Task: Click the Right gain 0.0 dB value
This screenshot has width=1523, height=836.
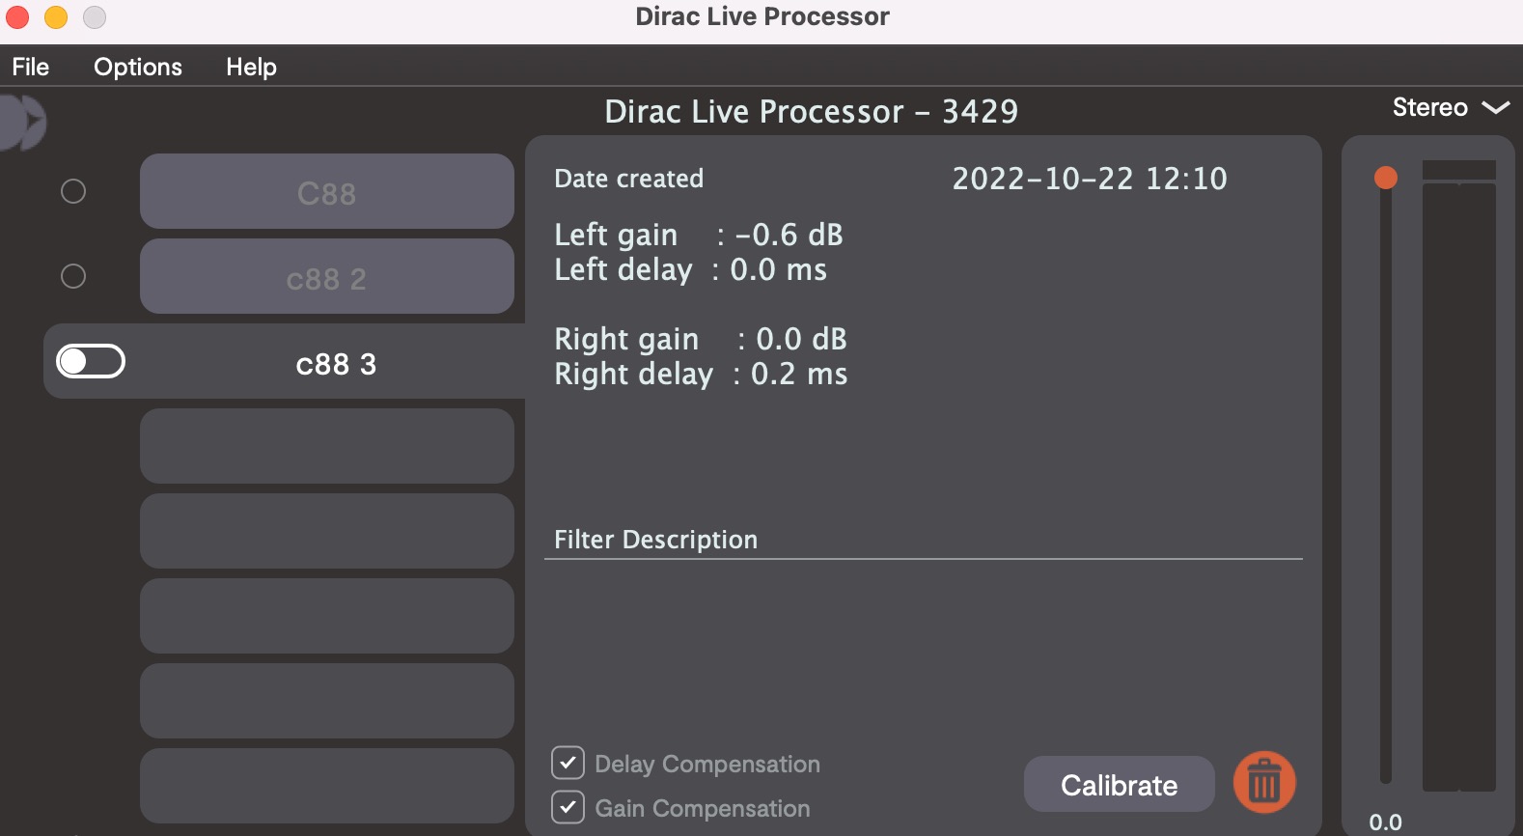Action: pyautogui.click(x=801, y=339)
